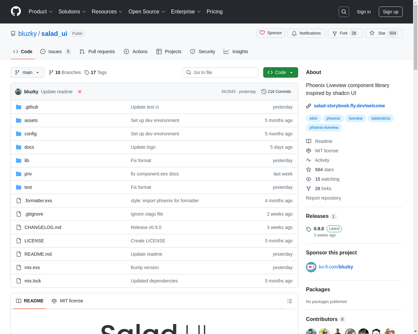Click the commit history clock icon

point(264,92)
